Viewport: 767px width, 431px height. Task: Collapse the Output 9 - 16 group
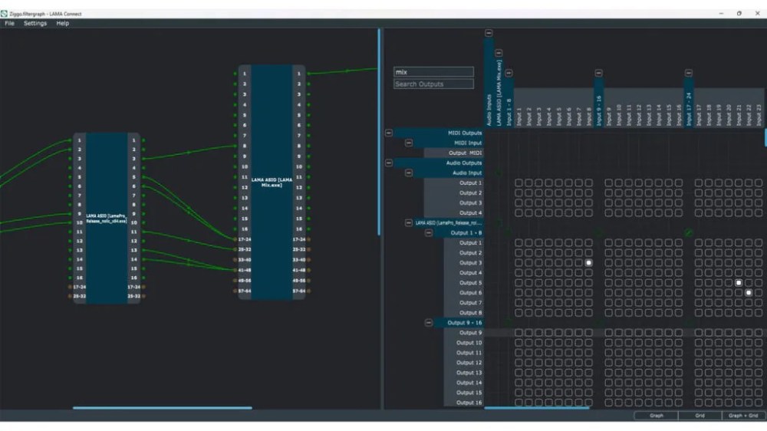click(x=429, y=323)
